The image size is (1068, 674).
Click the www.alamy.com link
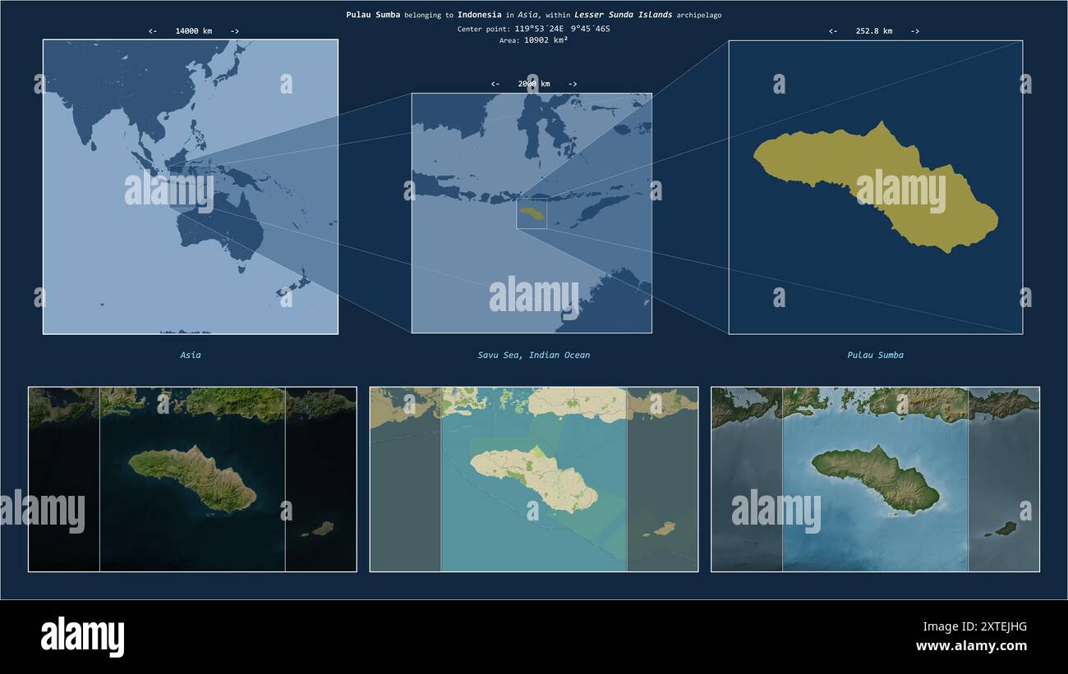pos(971,646)
